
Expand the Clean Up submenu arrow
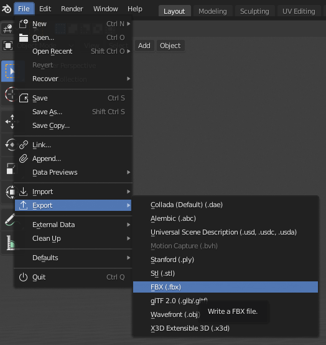(129, 238)
